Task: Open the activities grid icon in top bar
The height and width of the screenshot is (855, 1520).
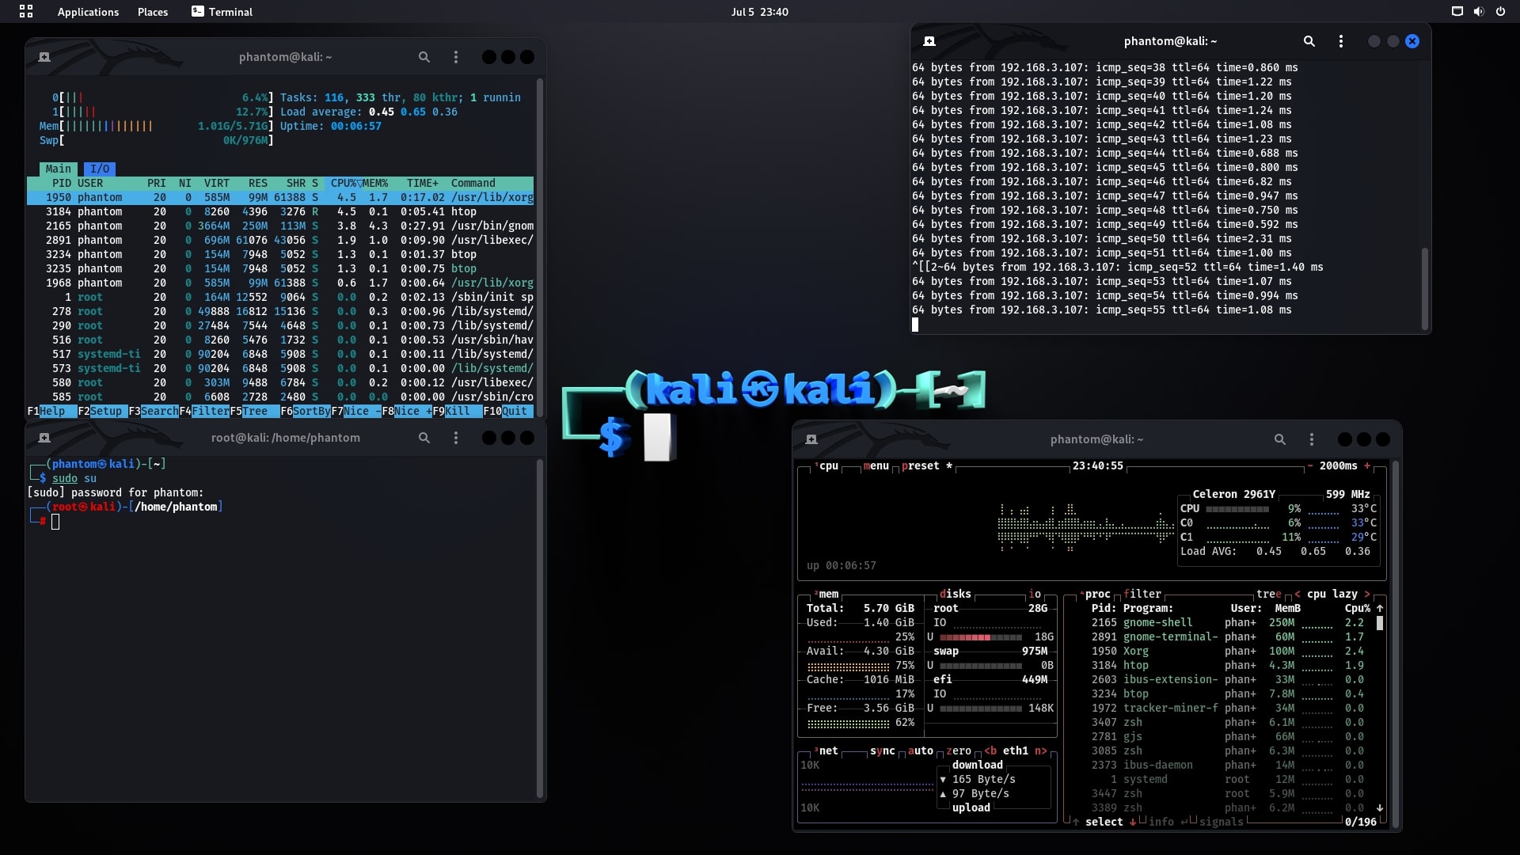Action: [x=26, y=11]
